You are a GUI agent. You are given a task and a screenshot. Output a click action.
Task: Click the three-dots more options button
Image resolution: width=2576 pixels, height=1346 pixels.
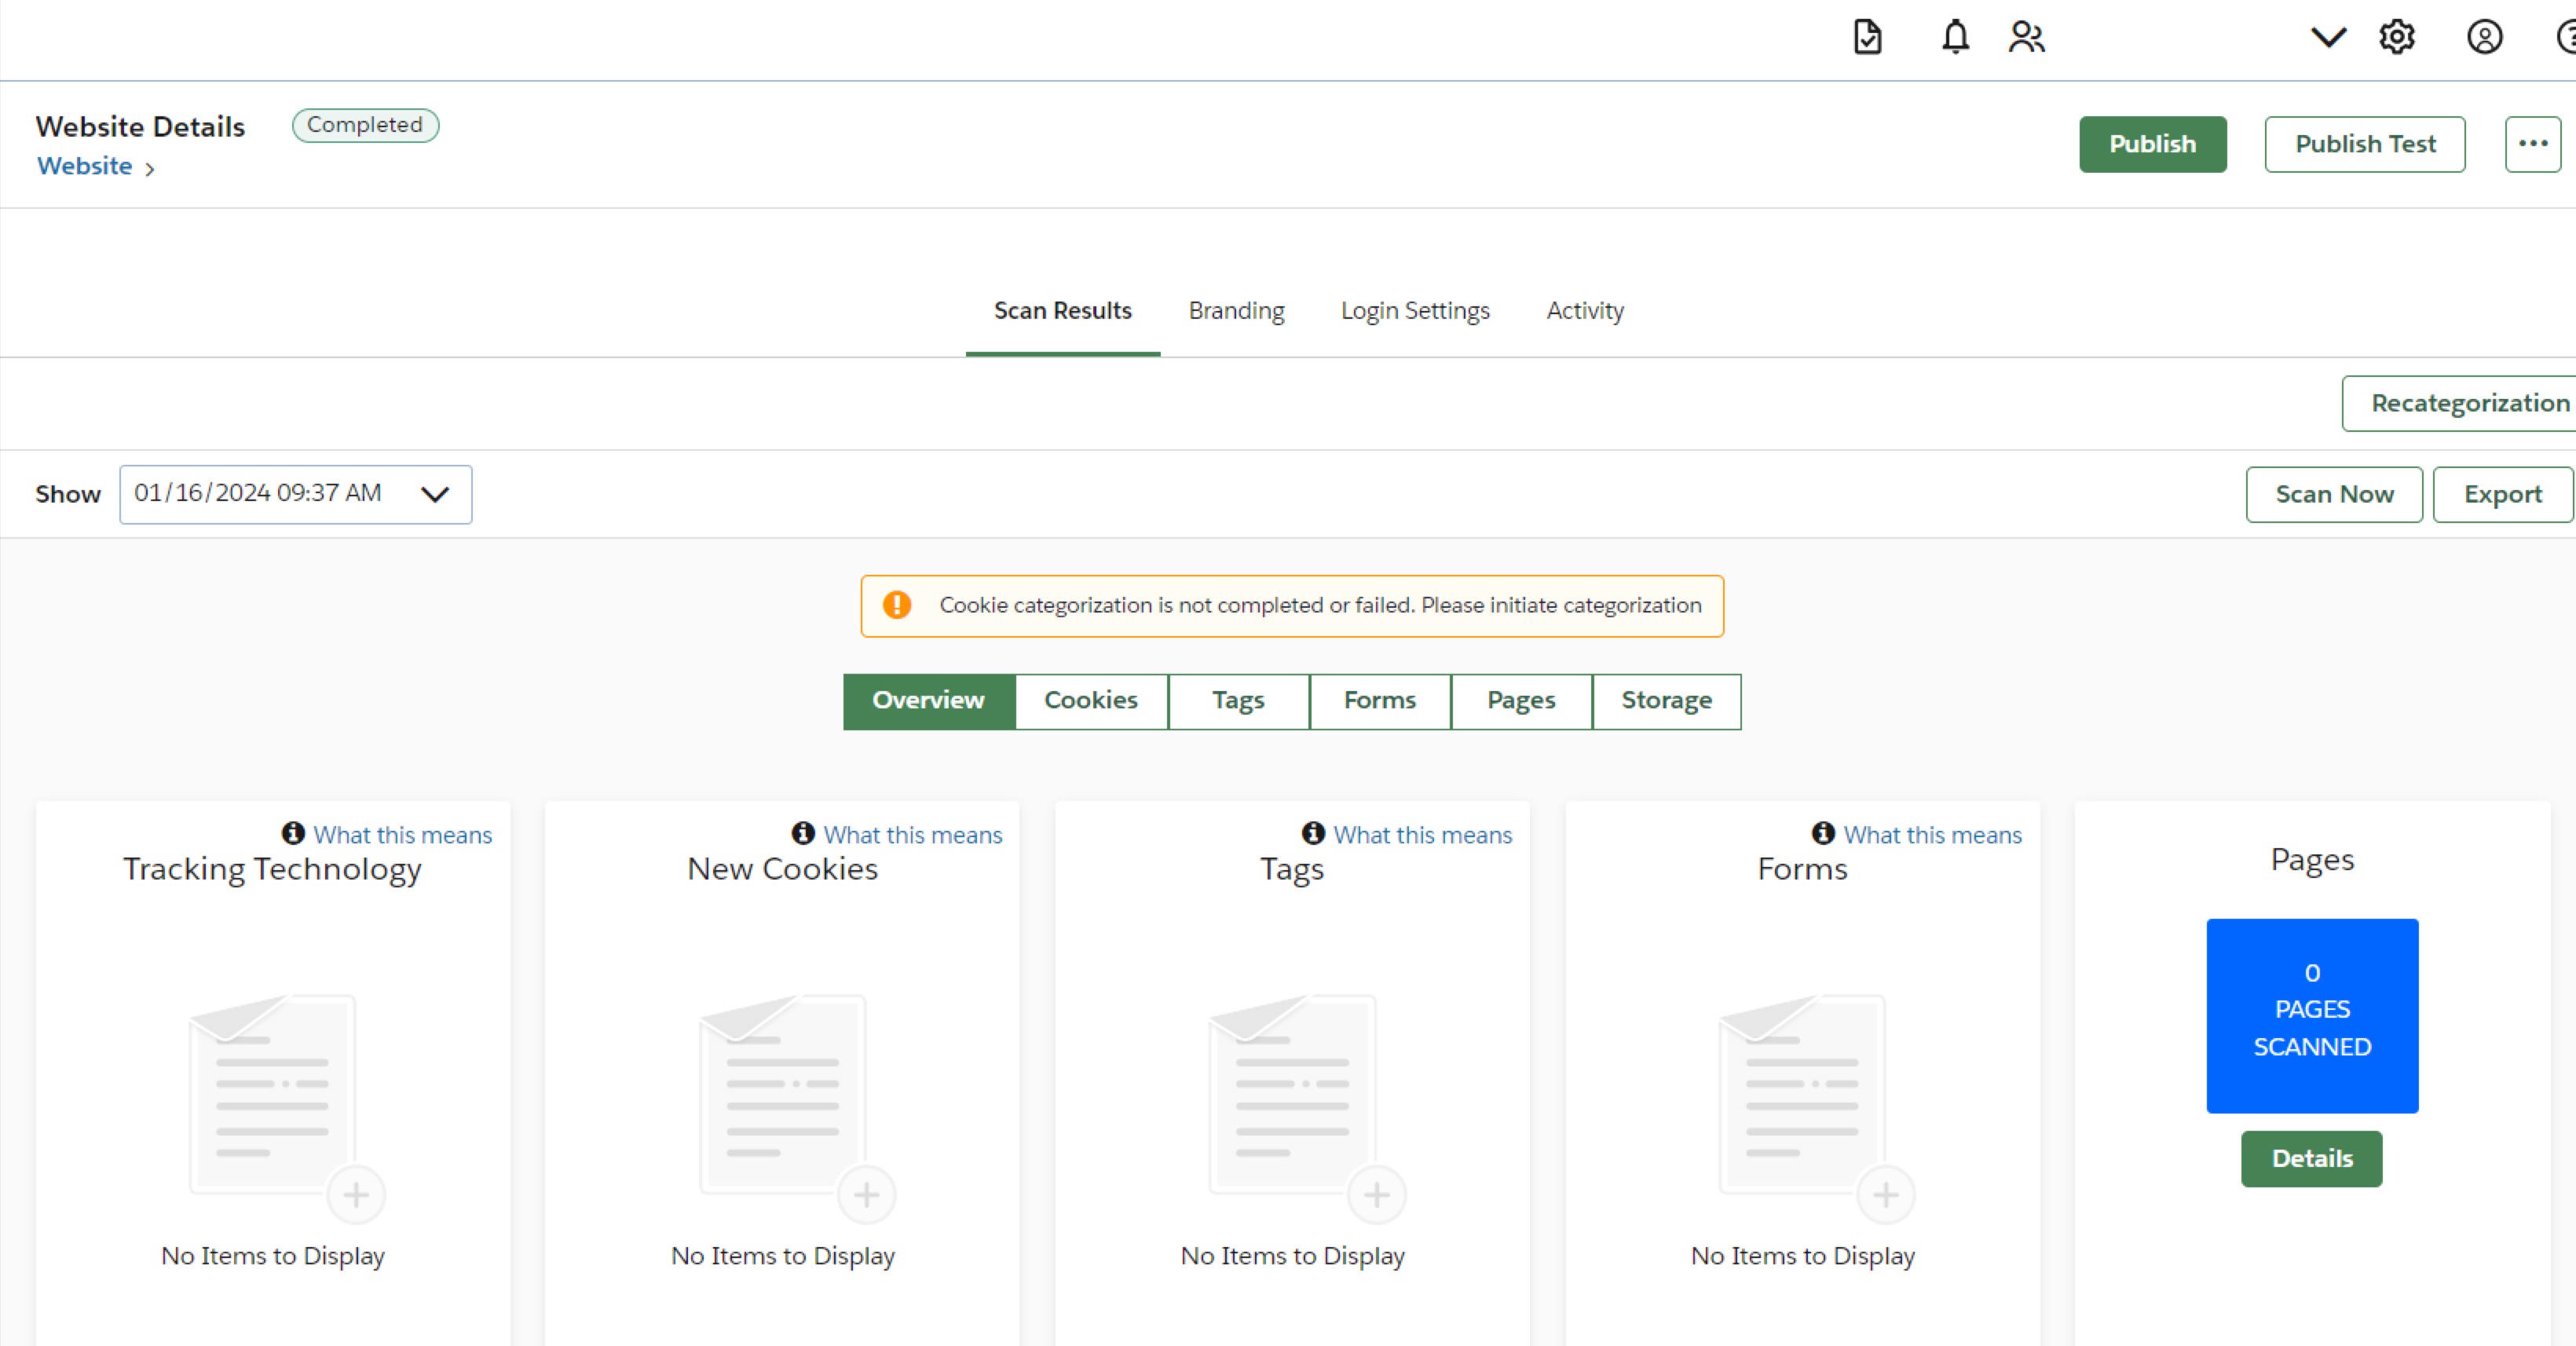pyautogui.click(x=2532, y=144)
